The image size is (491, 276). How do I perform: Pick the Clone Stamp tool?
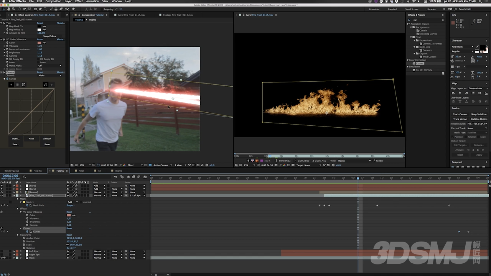coord(56,9)
